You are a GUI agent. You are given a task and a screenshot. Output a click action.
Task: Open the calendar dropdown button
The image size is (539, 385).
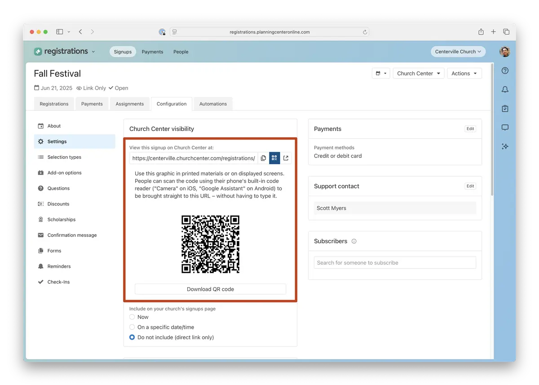click(x=381, y=74)
